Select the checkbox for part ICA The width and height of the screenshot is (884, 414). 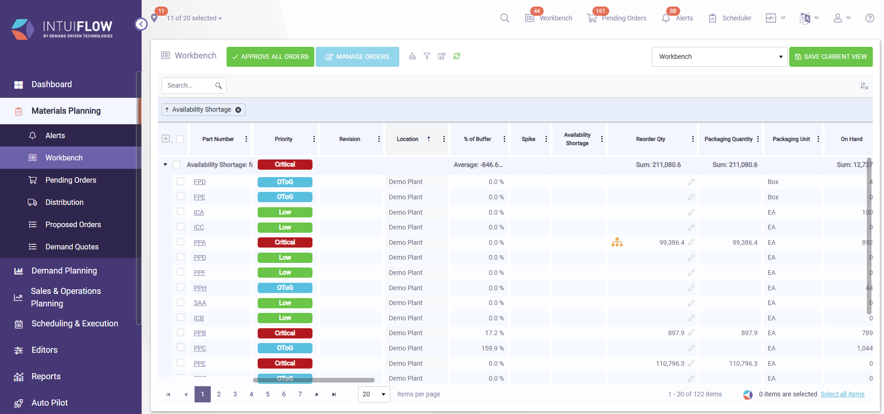(181, 211)
